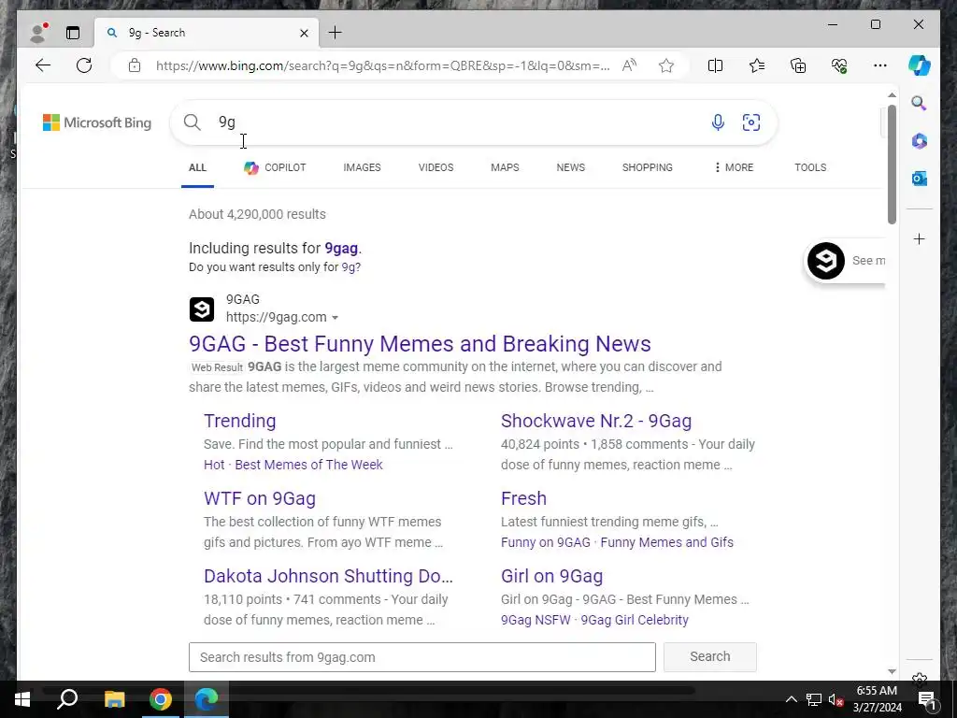Click the bold 9gag suggestion link
The width and height of the screenshot is (957, 718).
pyautogui.click(x=341, y=248)
